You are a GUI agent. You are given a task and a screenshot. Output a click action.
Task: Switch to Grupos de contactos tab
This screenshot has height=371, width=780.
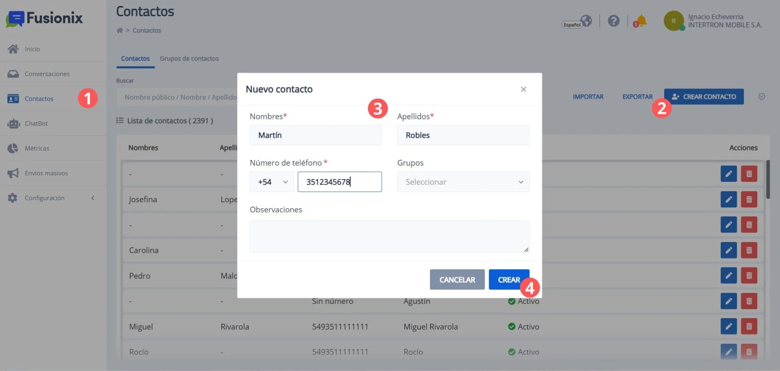point(189,59)
